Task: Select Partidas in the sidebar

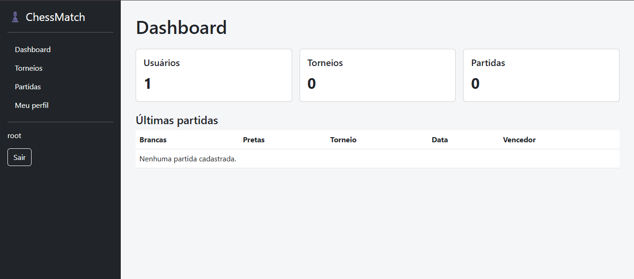Action: 28,86
